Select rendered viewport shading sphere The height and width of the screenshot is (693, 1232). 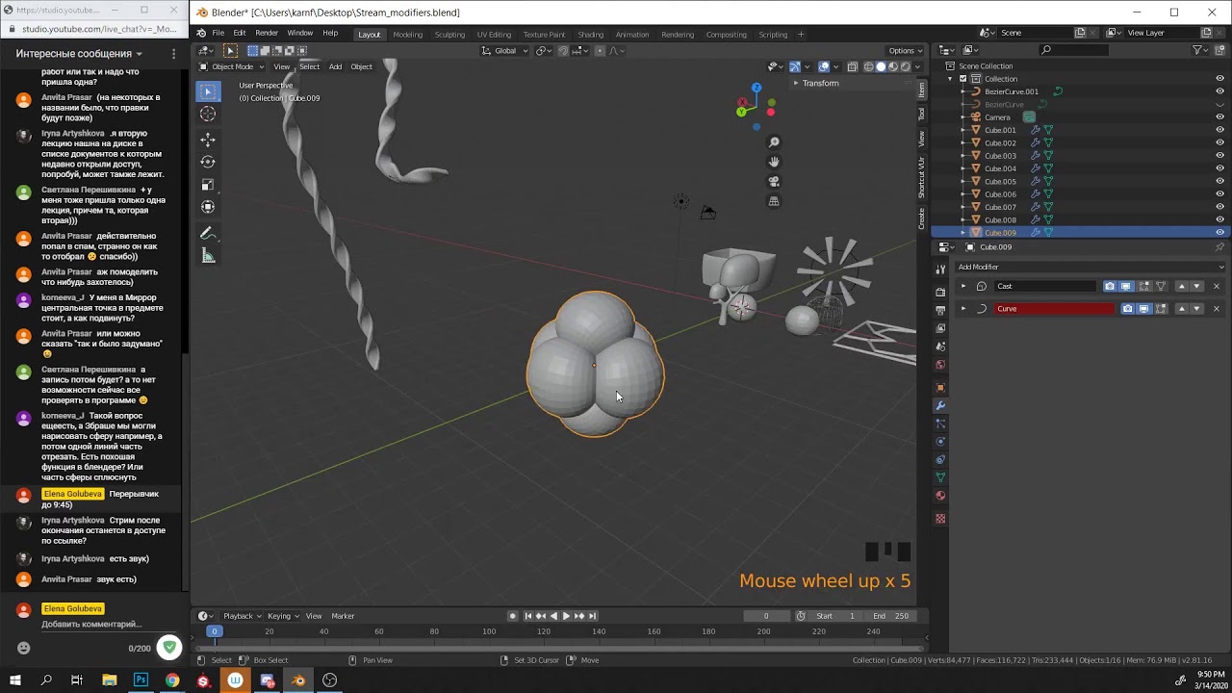(x=904, y=66)
